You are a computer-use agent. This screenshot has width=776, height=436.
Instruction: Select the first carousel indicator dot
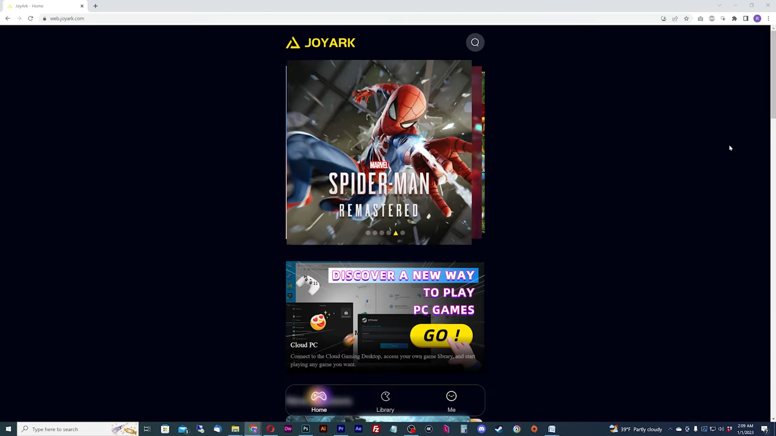click(x=367, y=233)
